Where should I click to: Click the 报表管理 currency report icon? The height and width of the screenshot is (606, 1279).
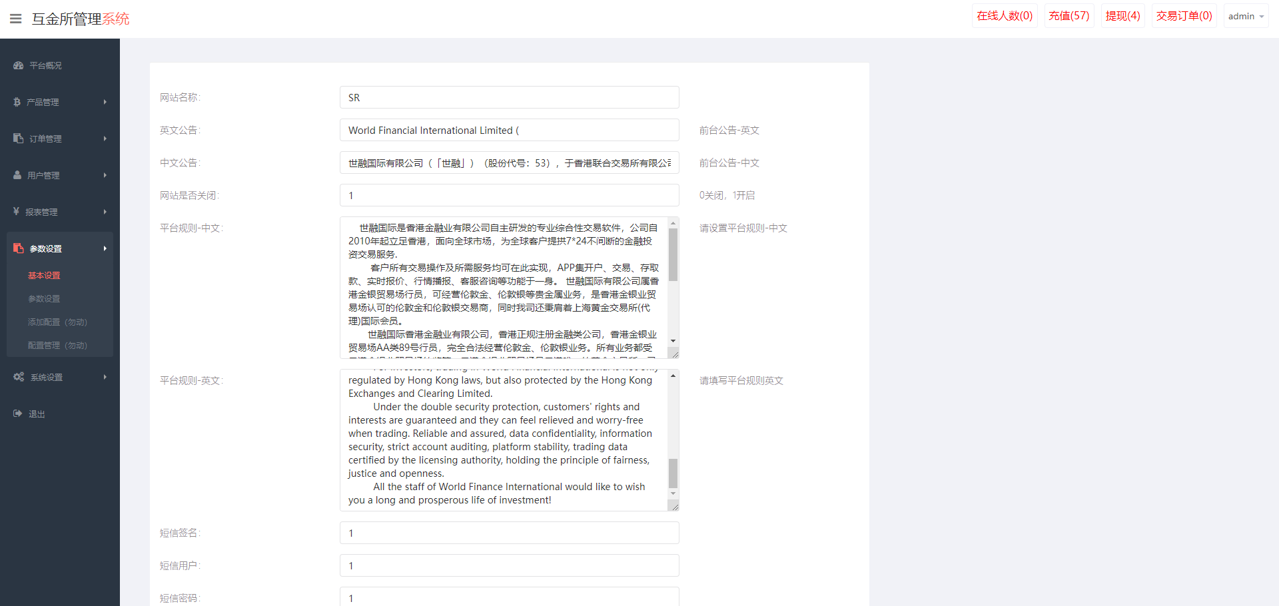(x=17, y=211)
